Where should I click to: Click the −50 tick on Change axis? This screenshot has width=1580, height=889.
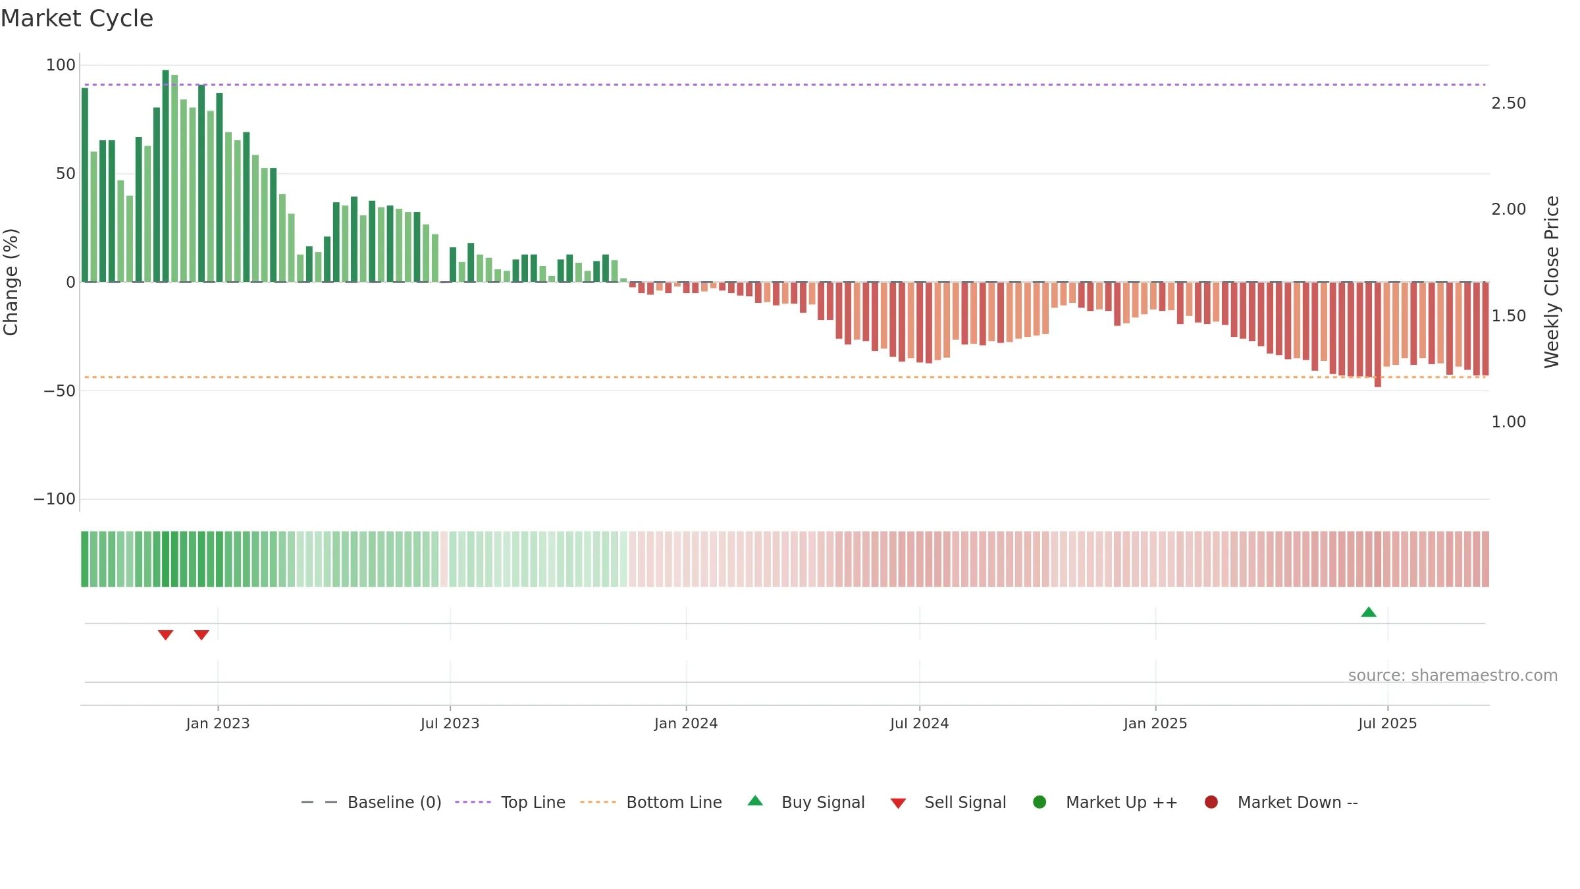(x=60, y=391)
